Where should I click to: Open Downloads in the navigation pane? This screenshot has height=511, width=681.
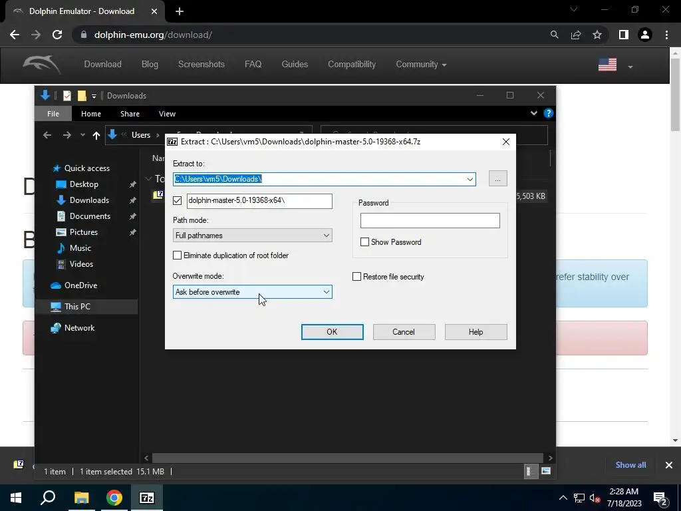(89, 200)
